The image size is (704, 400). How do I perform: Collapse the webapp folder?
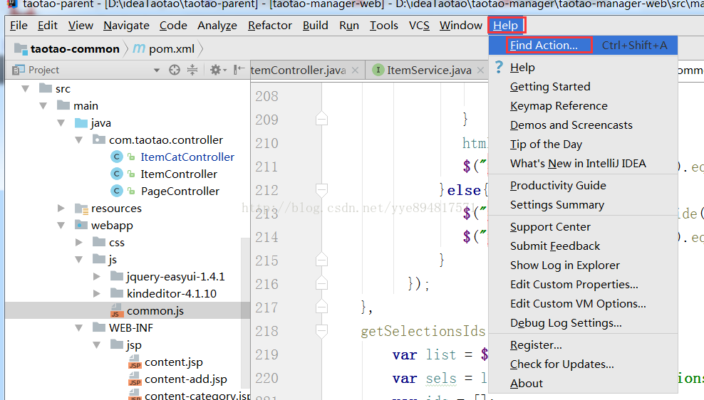[x=61, y=225]
